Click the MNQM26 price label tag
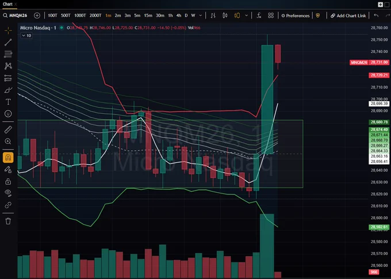The height and width of the screenshot is (279, 391). point(359,62)
